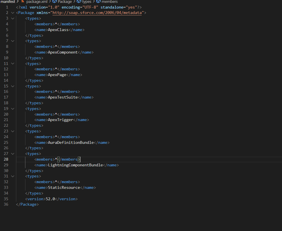Click line number 28 in the gutter
This screenshot has height=231, width=282.
6,159
